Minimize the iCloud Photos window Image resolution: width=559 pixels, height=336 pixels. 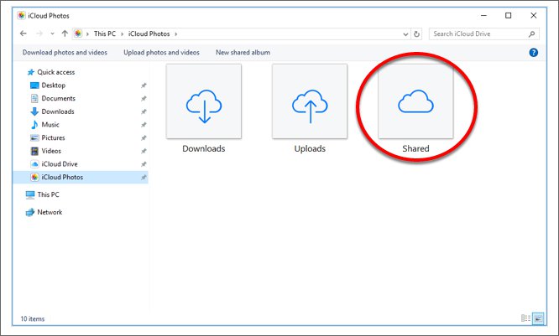pyautogui.click(x=483, y=15)
